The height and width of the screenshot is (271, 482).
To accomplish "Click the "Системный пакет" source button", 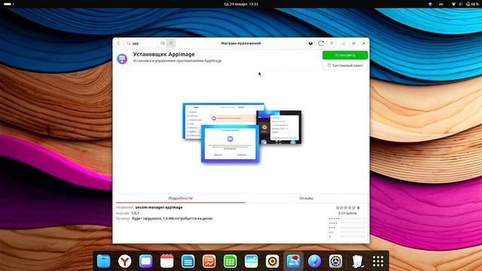I will coord(345,65).
